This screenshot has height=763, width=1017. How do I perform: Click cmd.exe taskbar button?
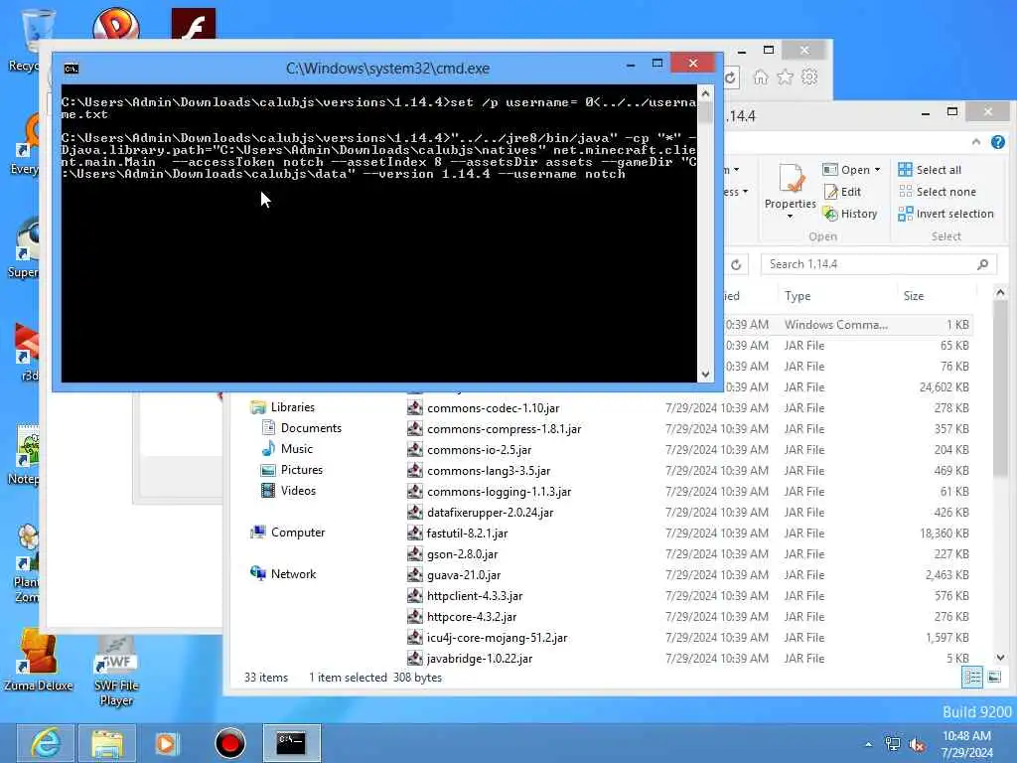click(291, 743)
